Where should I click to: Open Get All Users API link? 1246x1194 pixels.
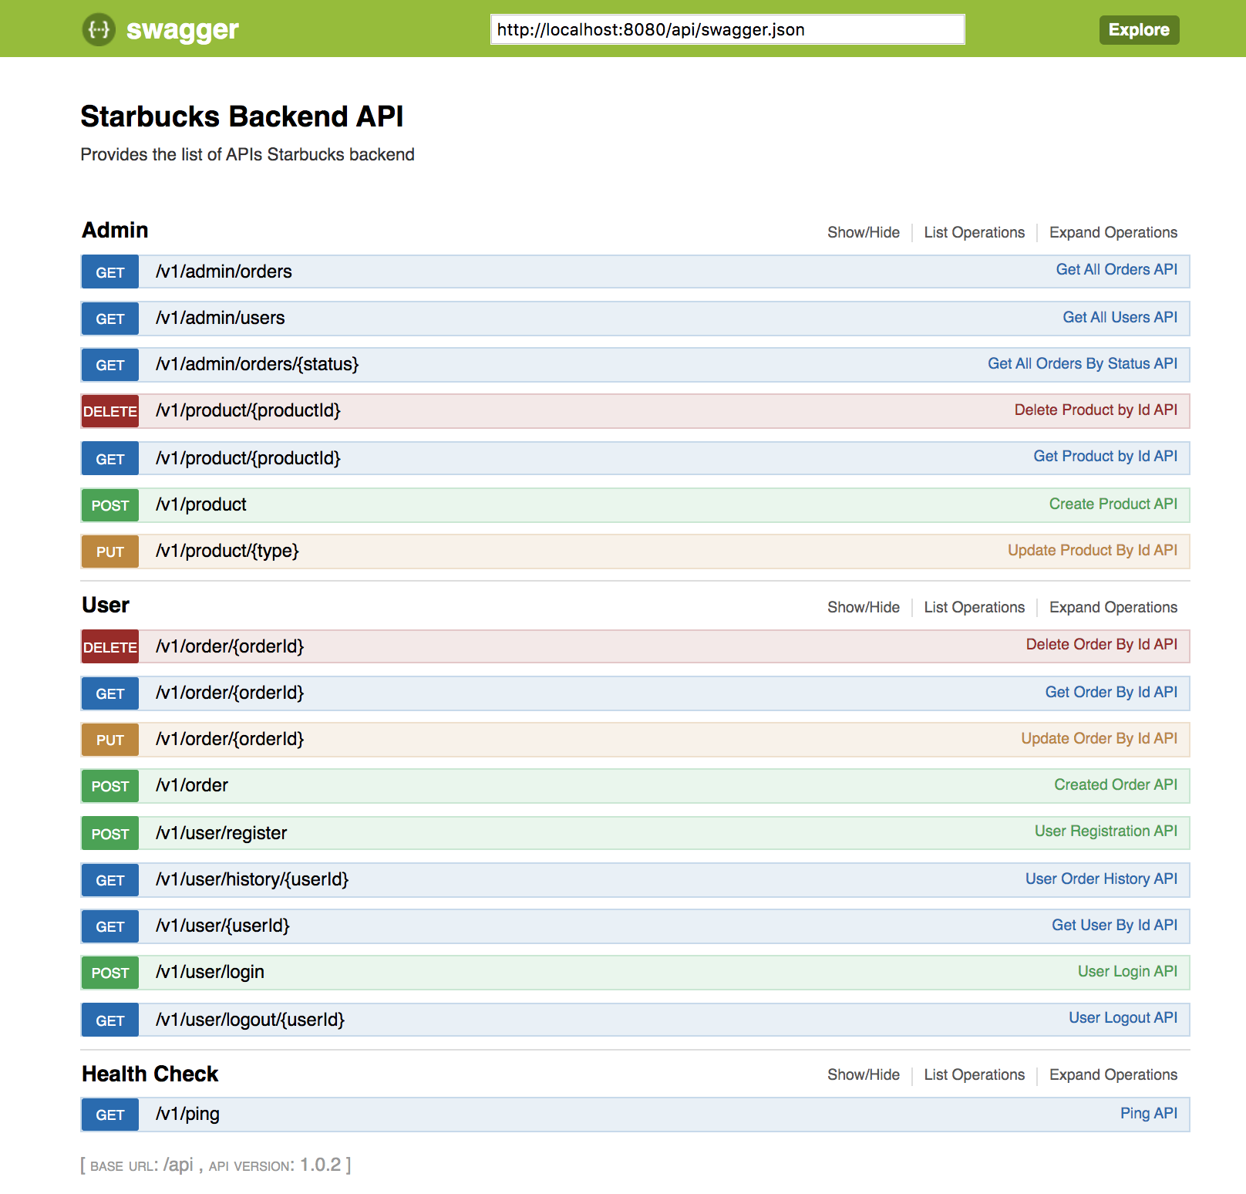tap(1120, 317)
